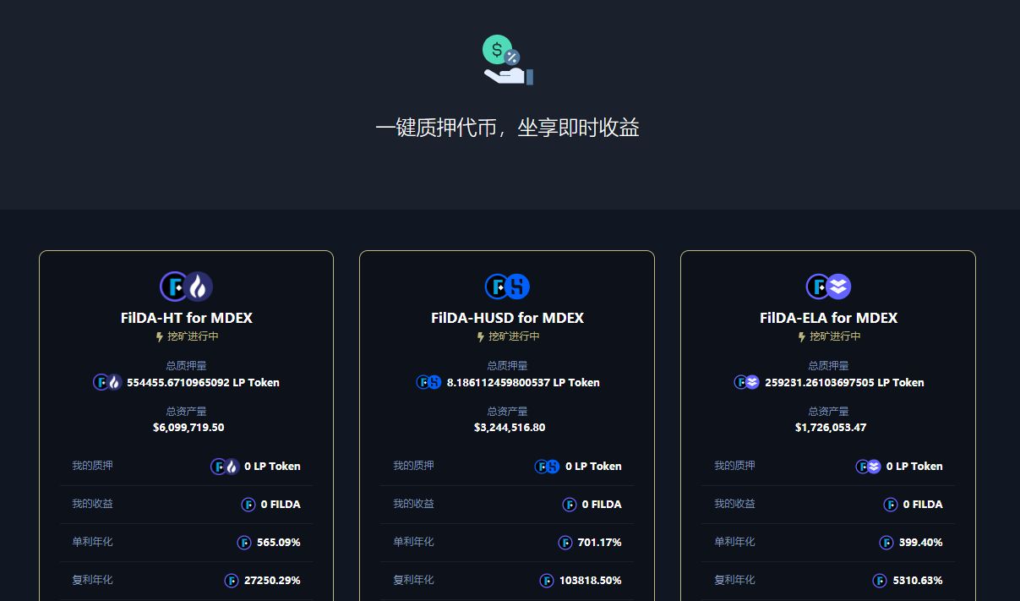Screen dimensions: 1020x601
Task: Click the FILDA icon beside 399.40%
Action: click(x=886, y=542)
